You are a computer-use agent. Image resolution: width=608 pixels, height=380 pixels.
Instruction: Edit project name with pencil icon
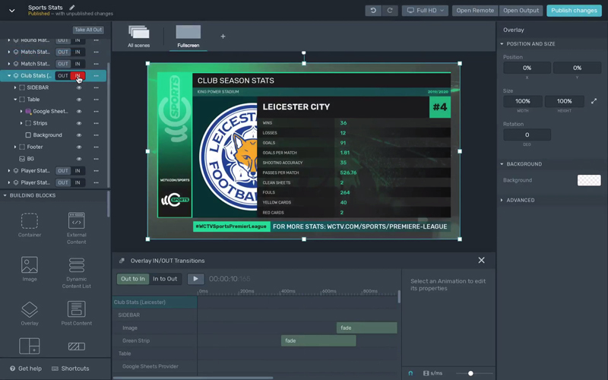(x=72, y=8)
